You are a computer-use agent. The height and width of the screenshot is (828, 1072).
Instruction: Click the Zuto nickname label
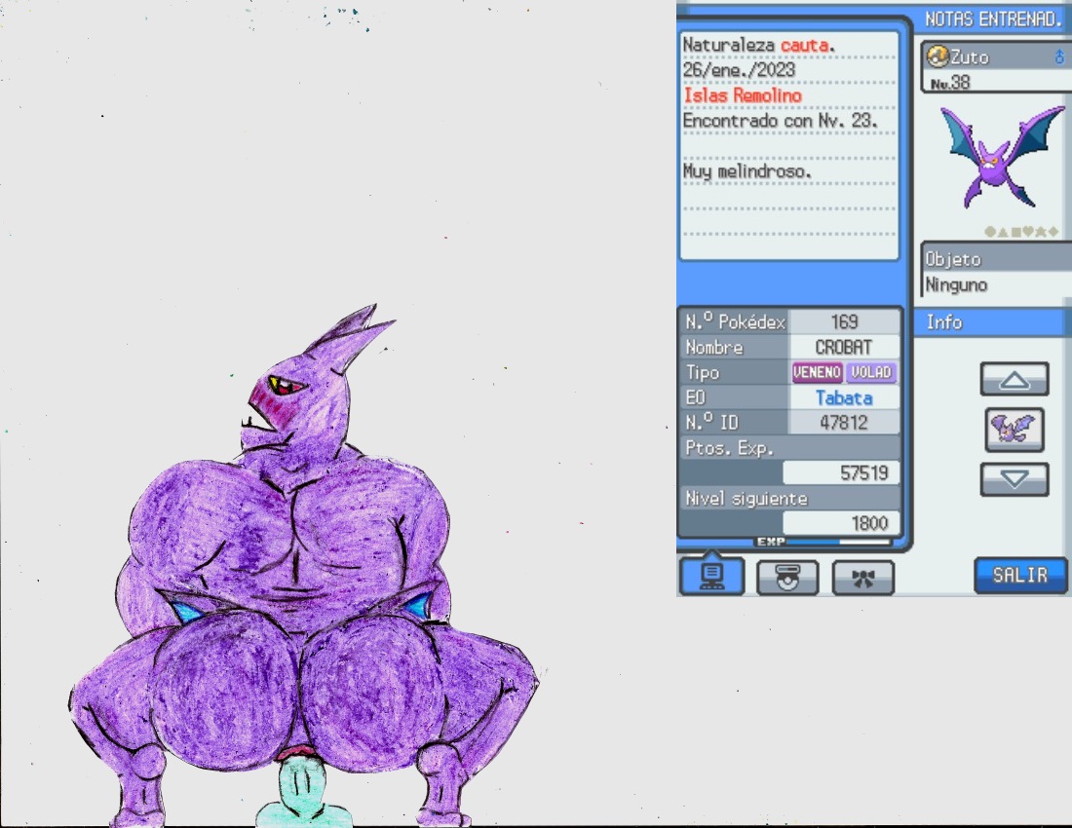970,56
